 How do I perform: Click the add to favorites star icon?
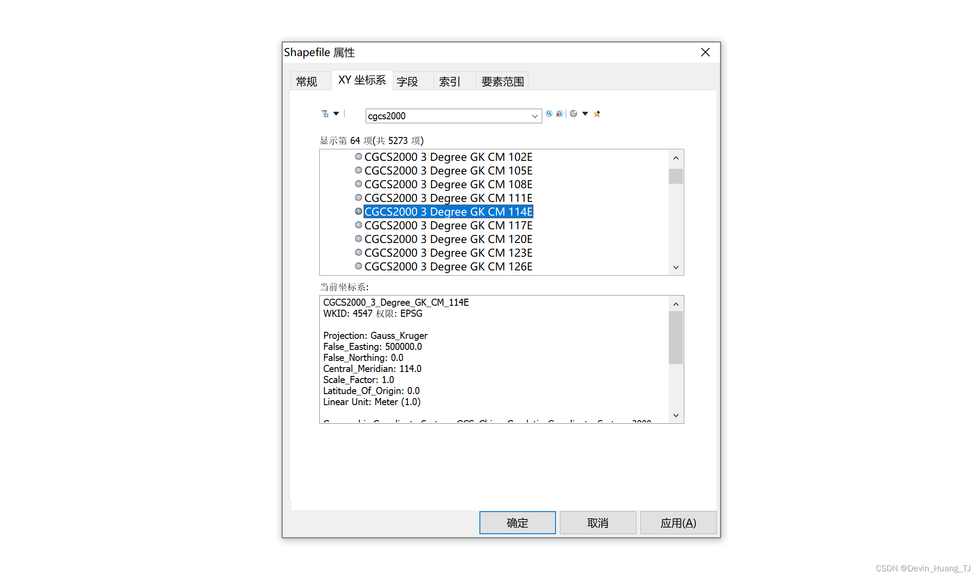coord(597,114)
